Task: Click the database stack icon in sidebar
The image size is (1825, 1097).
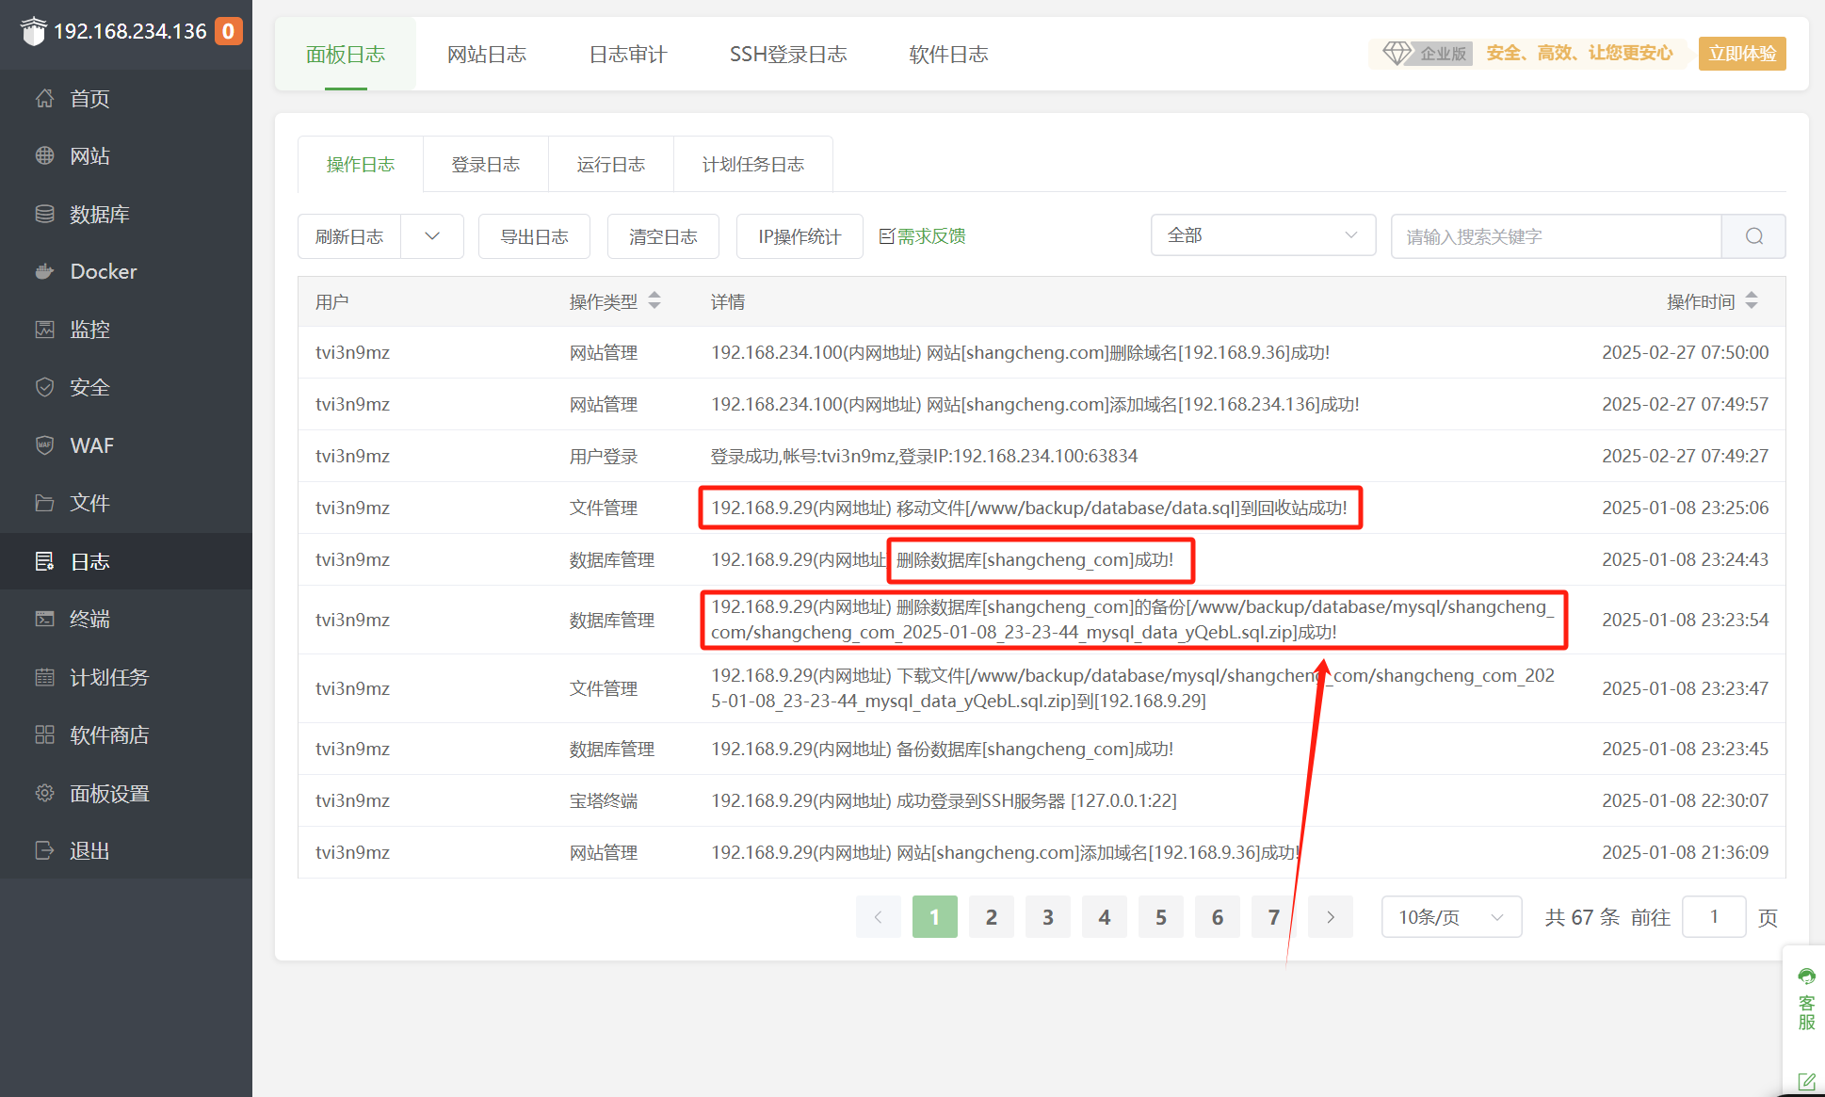Action: 44,214
